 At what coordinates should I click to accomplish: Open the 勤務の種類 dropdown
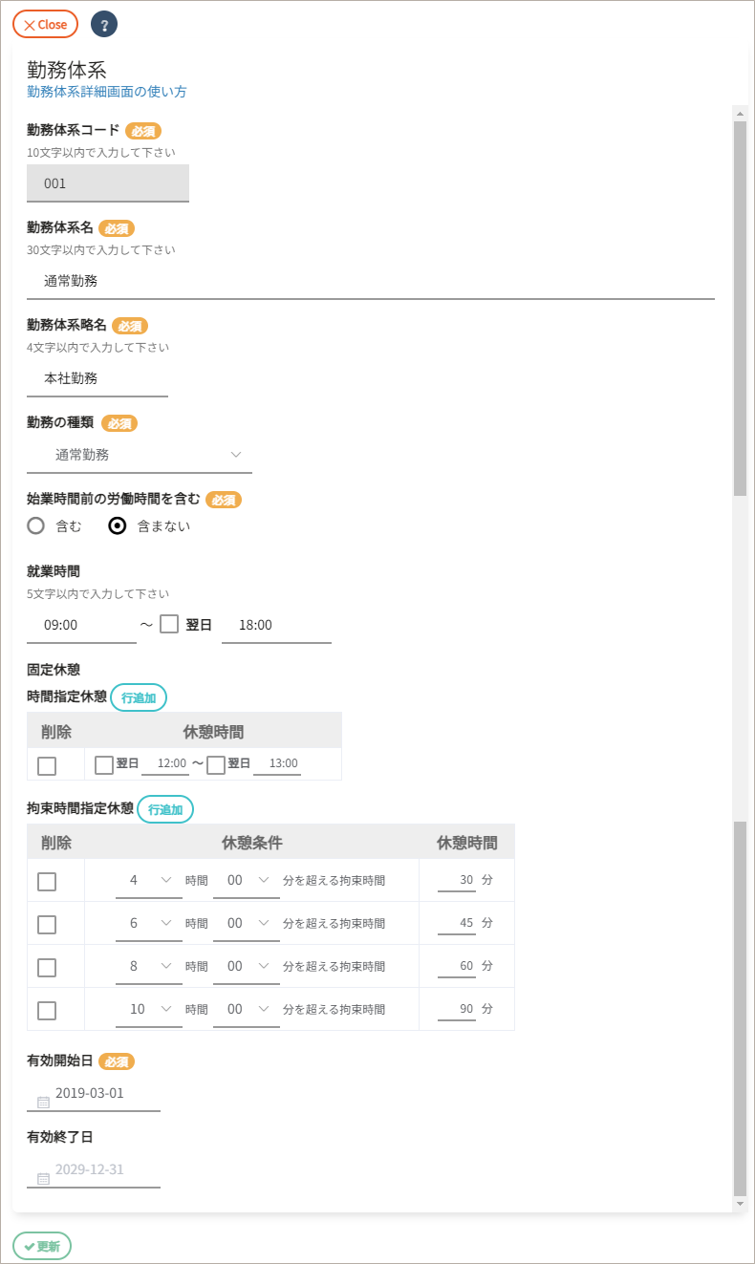140,455
